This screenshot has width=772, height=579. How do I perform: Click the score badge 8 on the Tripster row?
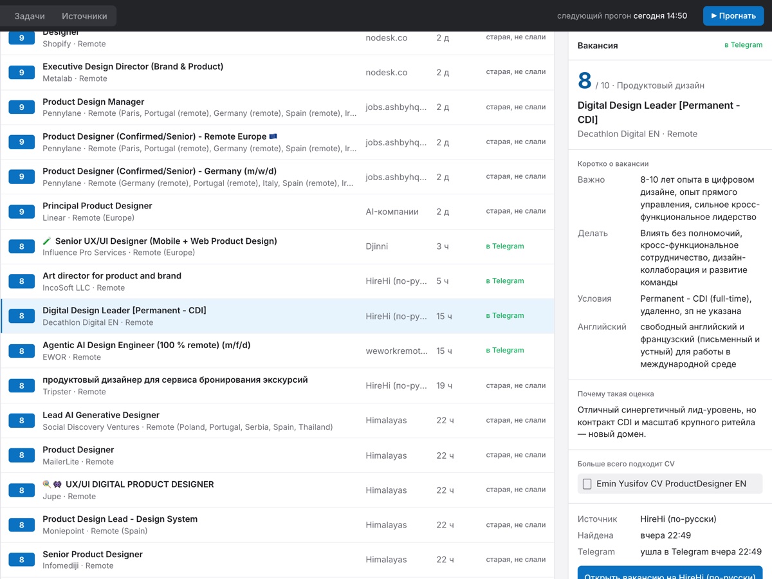coord(21,386)
